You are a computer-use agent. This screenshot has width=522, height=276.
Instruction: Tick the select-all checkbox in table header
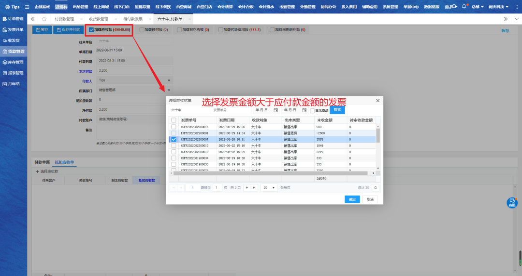174,120
